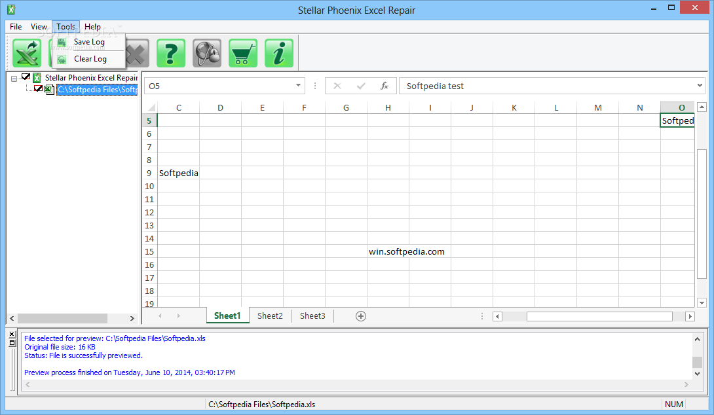The image size is (714, 415).
Task: Switch to the Sheet3 tab
Action: point(312,316)
